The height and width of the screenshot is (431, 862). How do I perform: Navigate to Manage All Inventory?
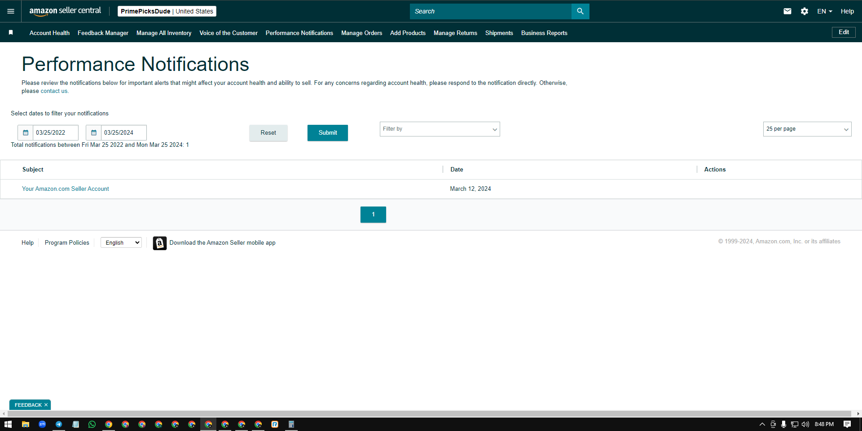[x=164, y=33]
